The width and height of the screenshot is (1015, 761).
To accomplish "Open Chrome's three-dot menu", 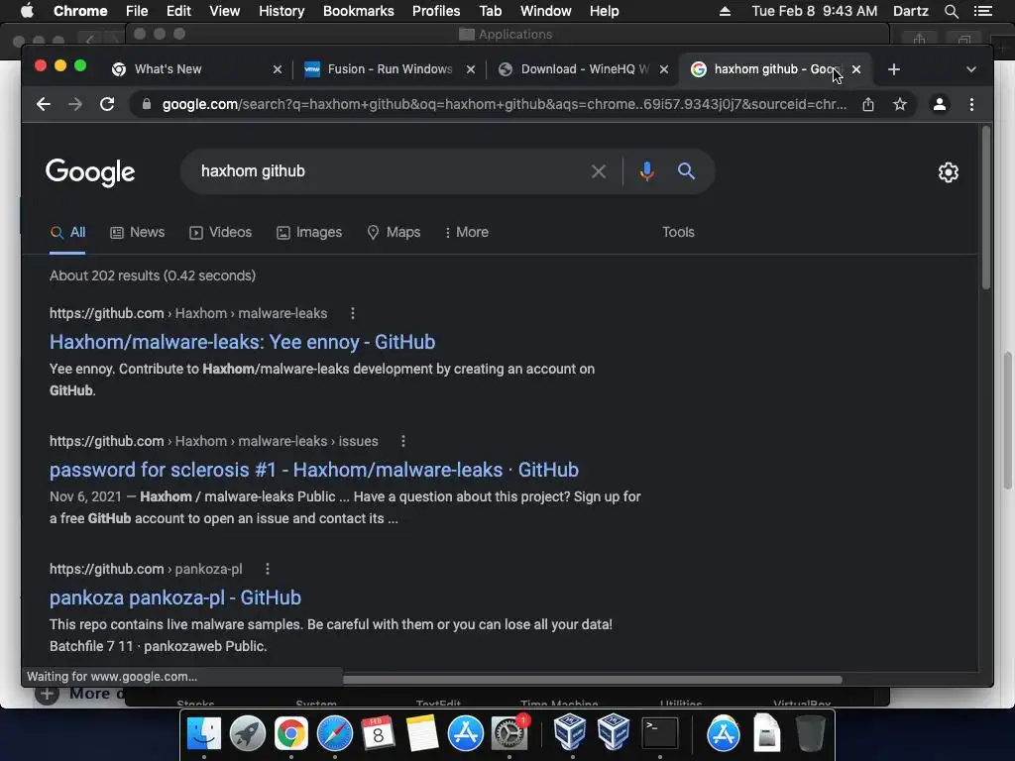I will pos(971,104).
